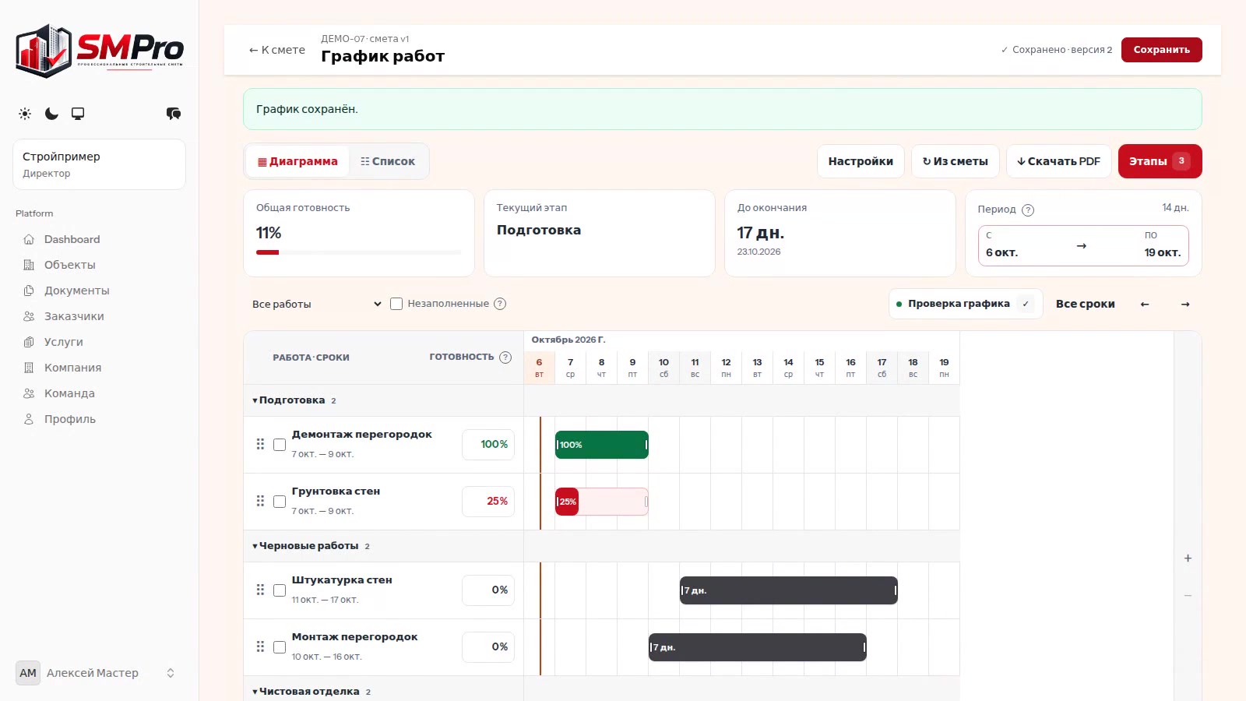
Task: Check the Монтаж перегородок row checkbox
Action: click(x=280, y=647)
